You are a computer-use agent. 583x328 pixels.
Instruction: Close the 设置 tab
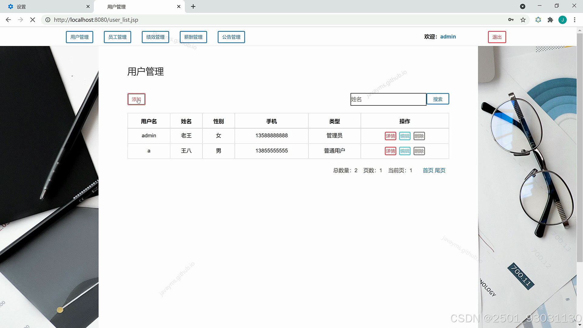(x=88, y=6)
